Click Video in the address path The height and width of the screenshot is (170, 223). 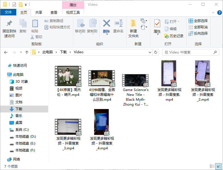(79, 52)
